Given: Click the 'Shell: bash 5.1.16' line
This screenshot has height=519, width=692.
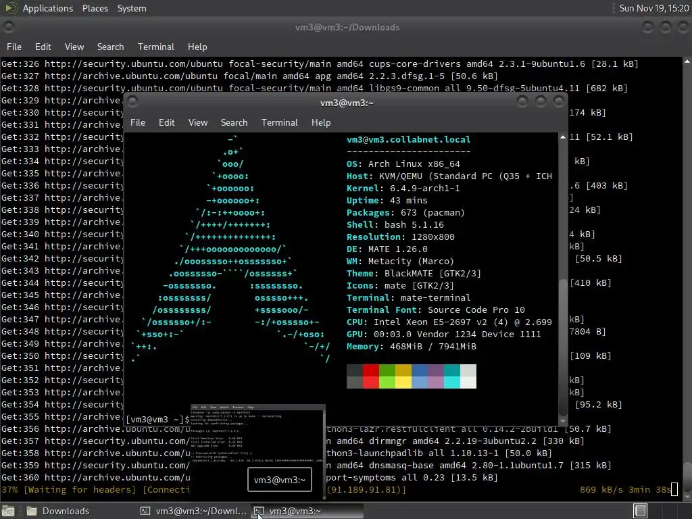Looking at the screenshot, I should (395, 224).
